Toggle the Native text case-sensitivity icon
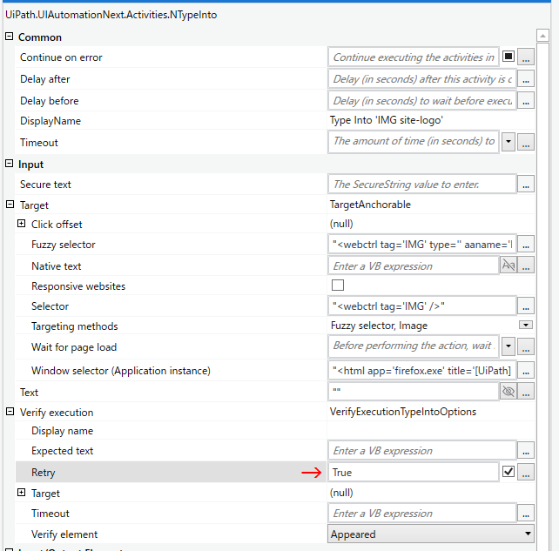The width and height of the screenshot is (559, 551). pyautogui.click(x=508, y=266)
